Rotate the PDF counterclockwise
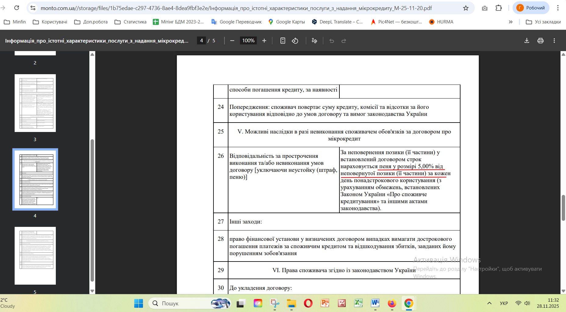566x312 pixels. (295, 41)
